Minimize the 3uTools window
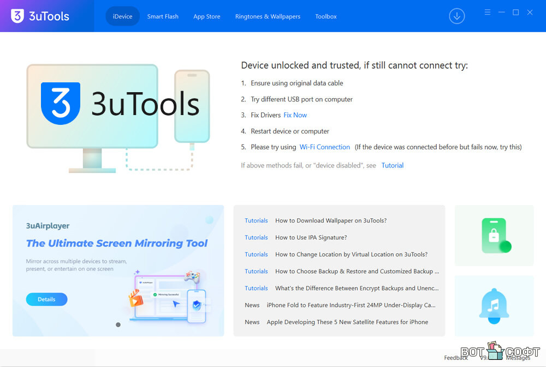The height and width of the screenshot is (367, 546). click(x=501, y=13)
